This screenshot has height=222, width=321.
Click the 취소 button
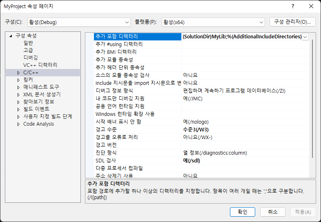tap(273, 212)
